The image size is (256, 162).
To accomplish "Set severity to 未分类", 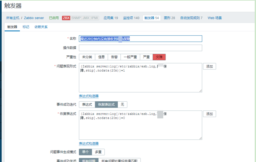I will coord(87,57).
